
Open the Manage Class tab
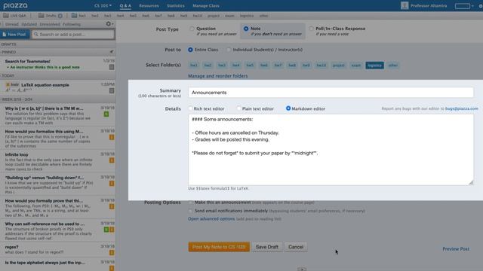[206, 5]
